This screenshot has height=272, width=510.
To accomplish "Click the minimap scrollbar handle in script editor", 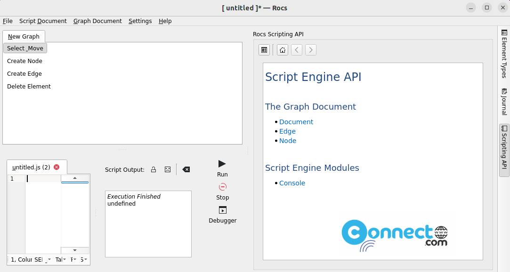I will click(75, 182).
